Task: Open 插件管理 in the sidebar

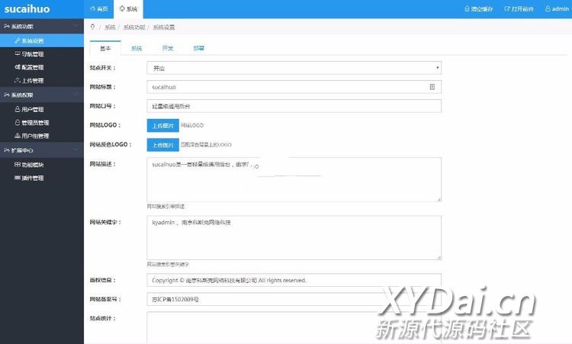Action: tap(42, 178)
